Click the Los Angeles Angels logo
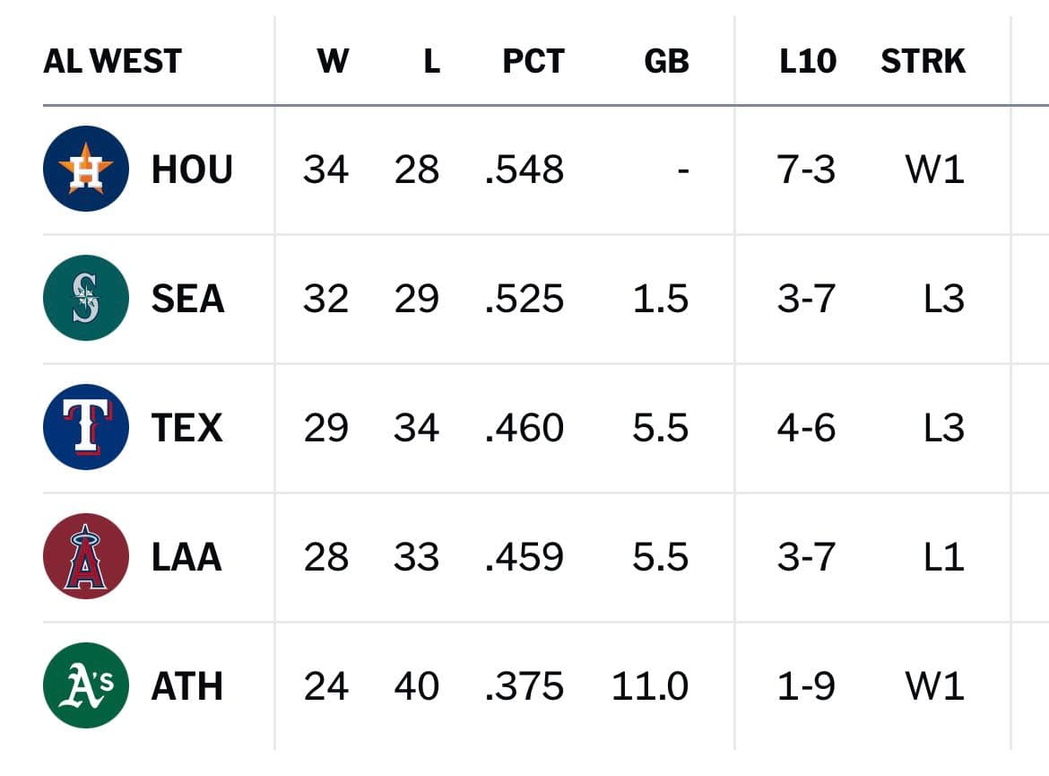This screenshot has height=776, width=1049. point(86,557)
